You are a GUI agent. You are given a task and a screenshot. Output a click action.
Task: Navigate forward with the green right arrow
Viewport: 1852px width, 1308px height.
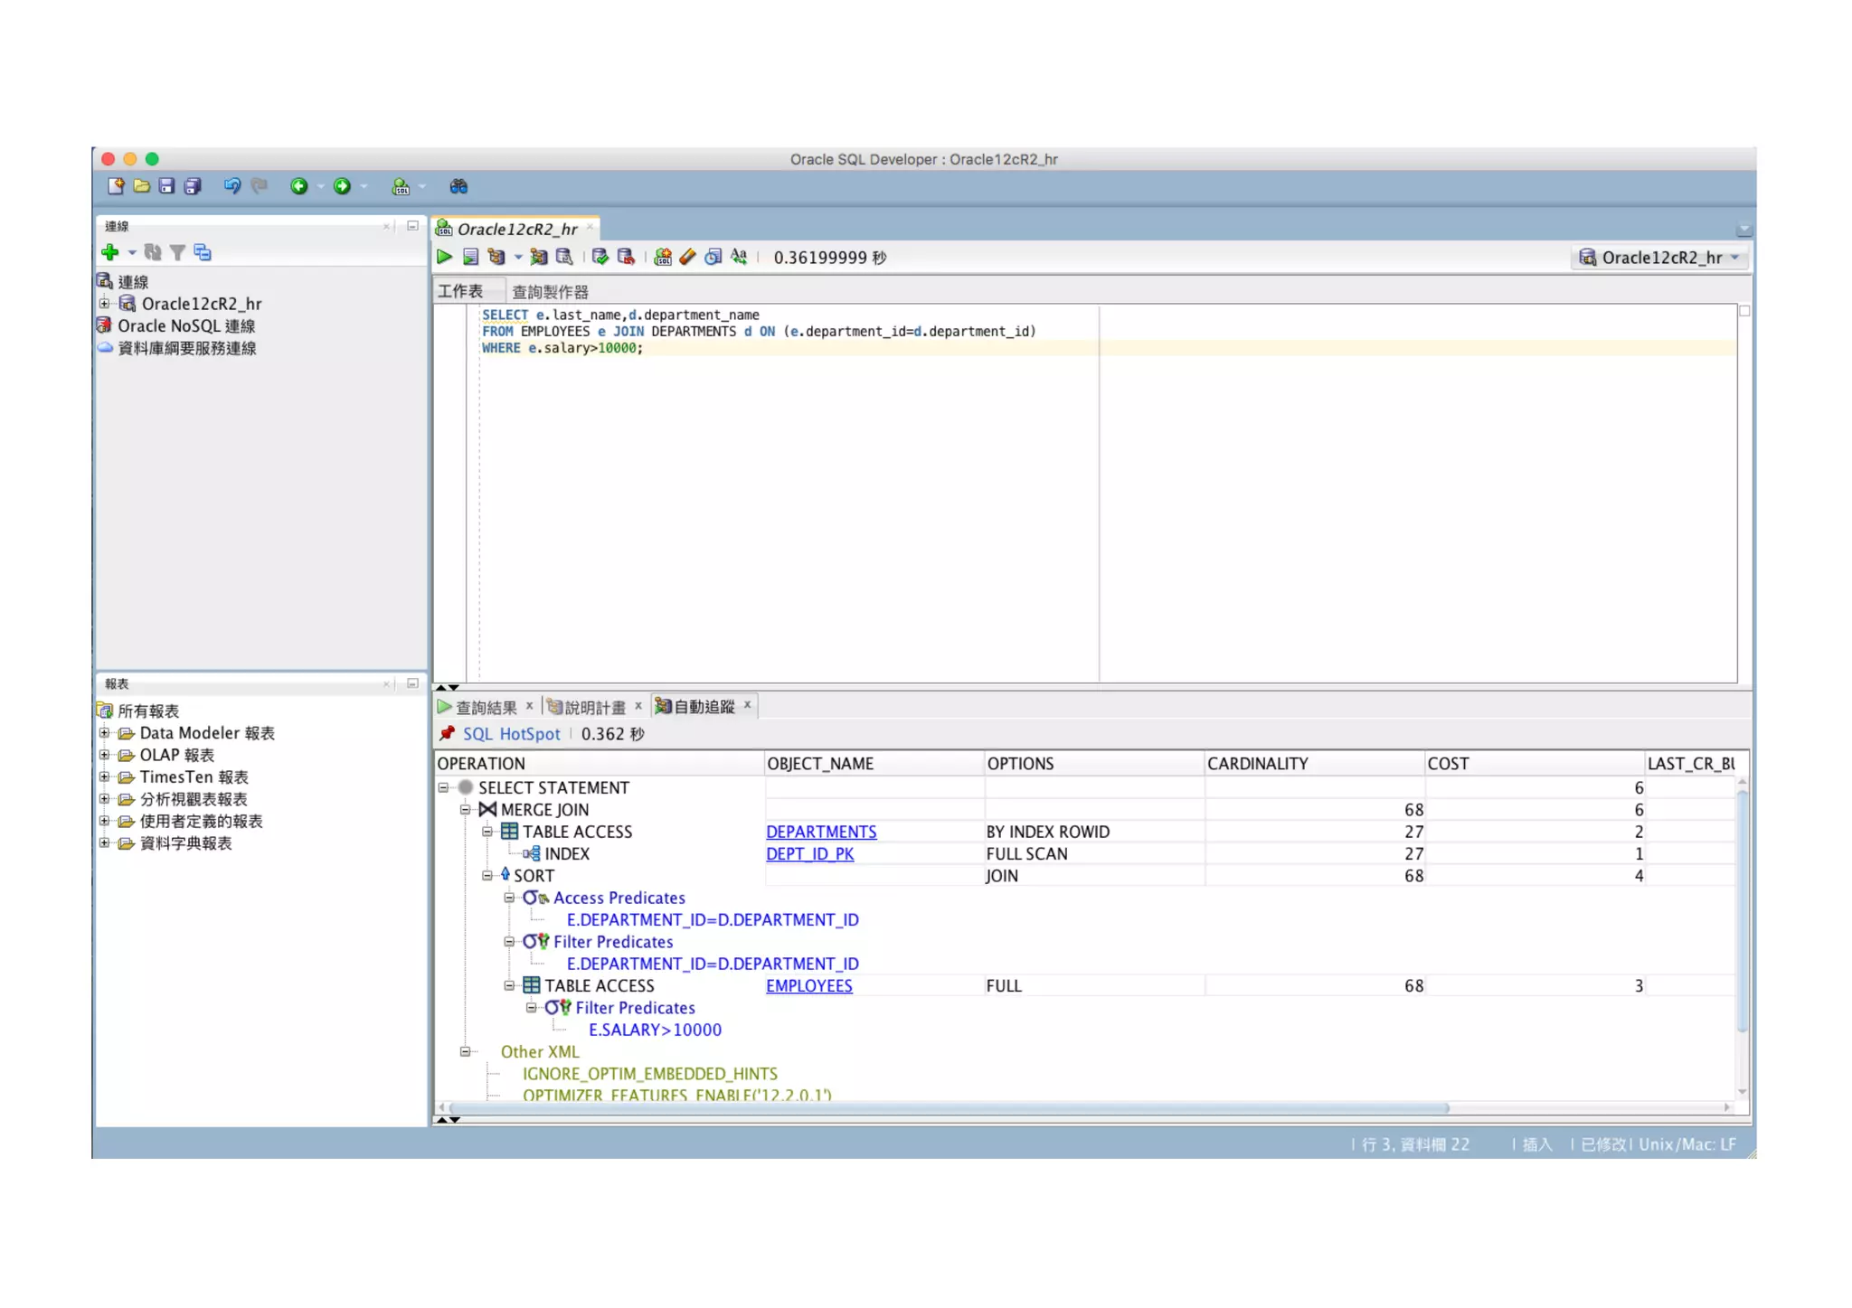[342, 186]
